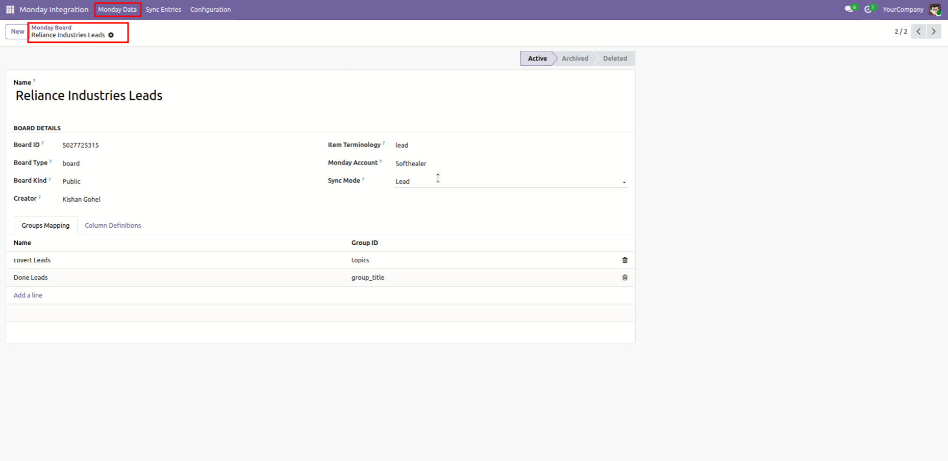
Task: Open the Sync Entries menu
Action: point(163,10)
